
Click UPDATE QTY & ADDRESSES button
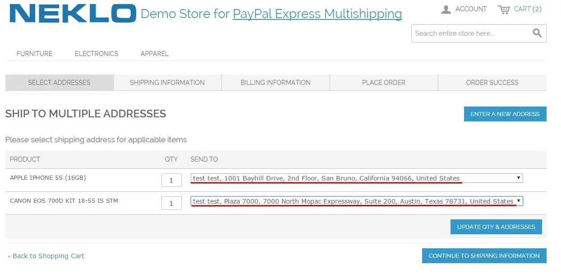tap(496, 227)
